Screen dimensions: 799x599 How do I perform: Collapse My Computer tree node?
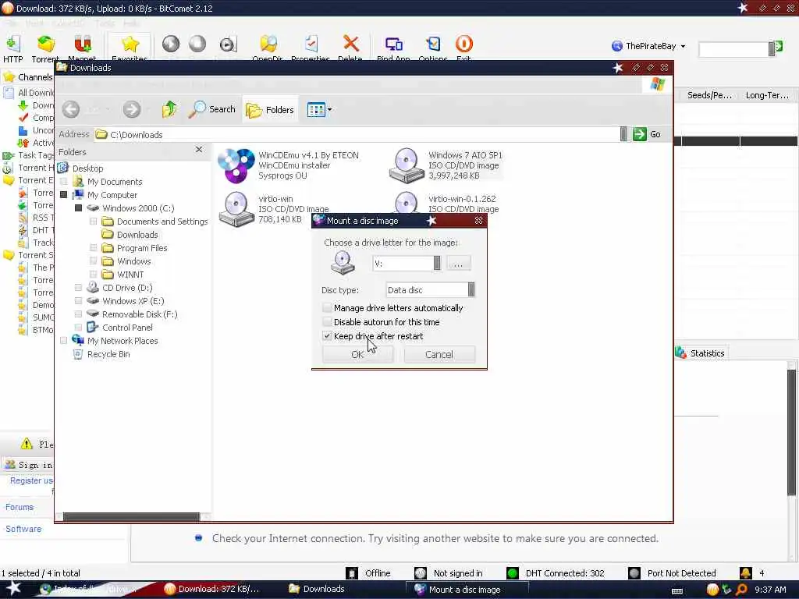[x=64, y=194]
